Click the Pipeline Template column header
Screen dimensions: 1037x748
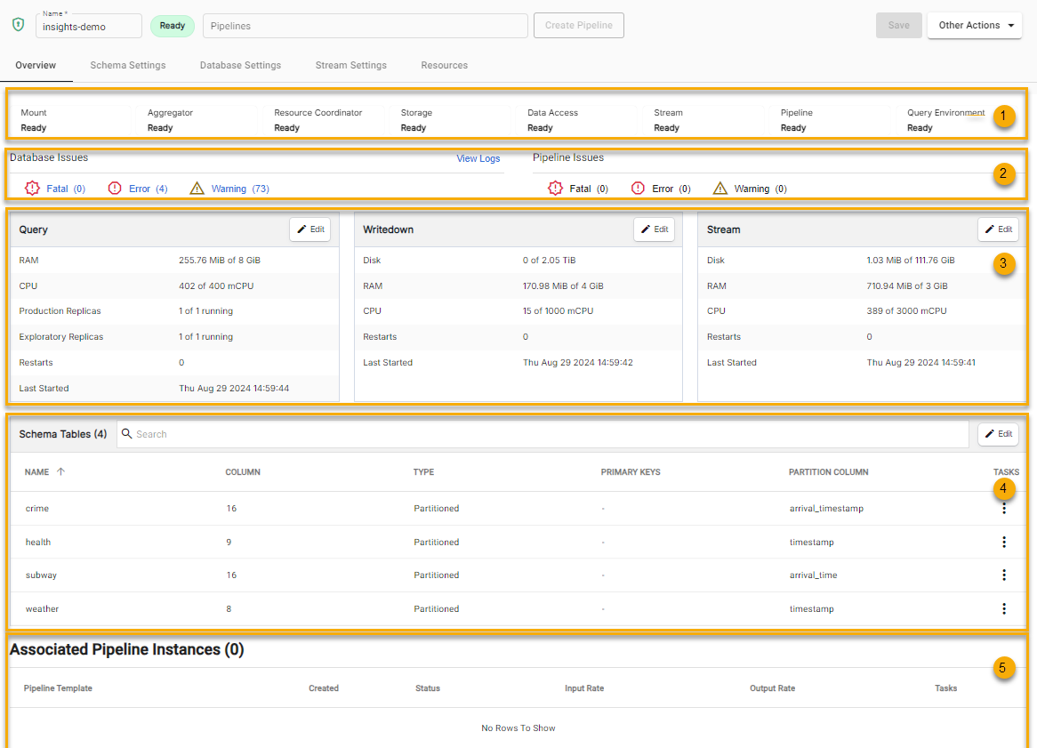(x=58, y=688)
